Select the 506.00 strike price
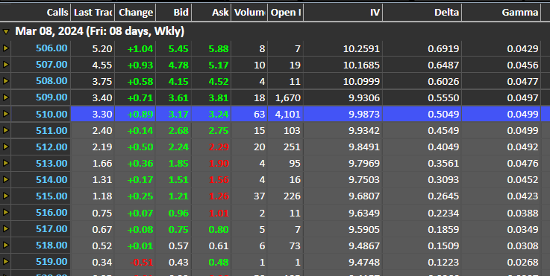Screen dimensions: 550x276 coord(51,48)
